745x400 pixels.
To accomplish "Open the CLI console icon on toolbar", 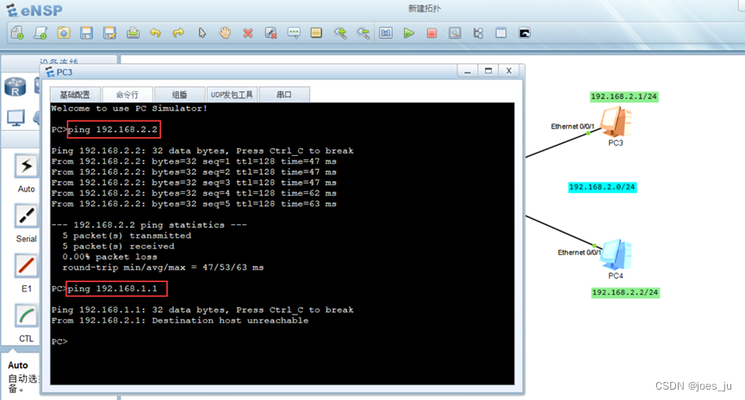I will (525, 33).
